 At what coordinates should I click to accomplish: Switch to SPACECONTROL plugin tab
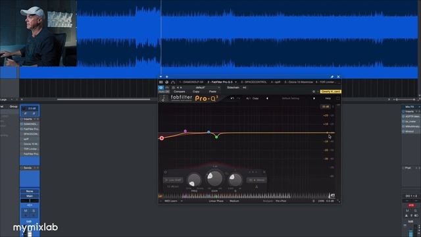[x=254, y=82]
